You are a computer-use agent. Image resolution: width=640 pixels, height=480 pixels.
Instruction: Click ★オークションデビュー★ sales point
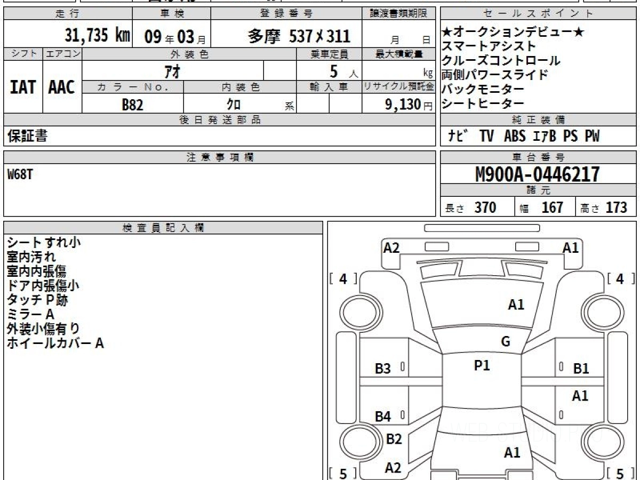point(513,33)
